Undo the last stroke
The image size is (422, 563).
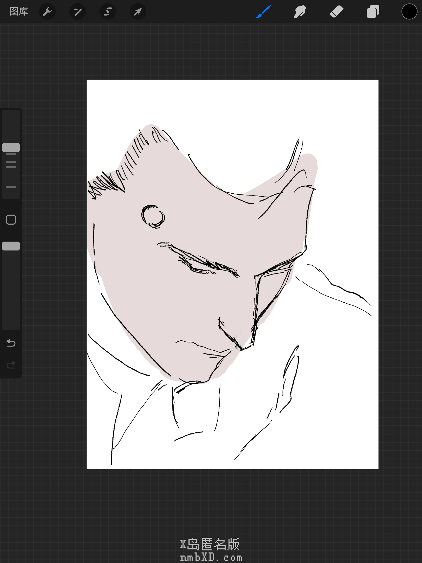11,343
